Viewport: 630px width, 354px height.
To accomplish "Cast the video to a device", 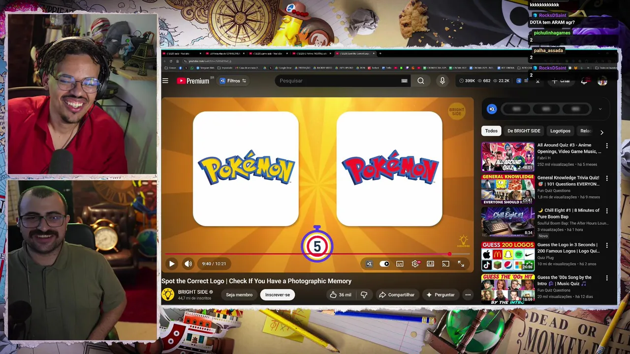I will [445, 264].
